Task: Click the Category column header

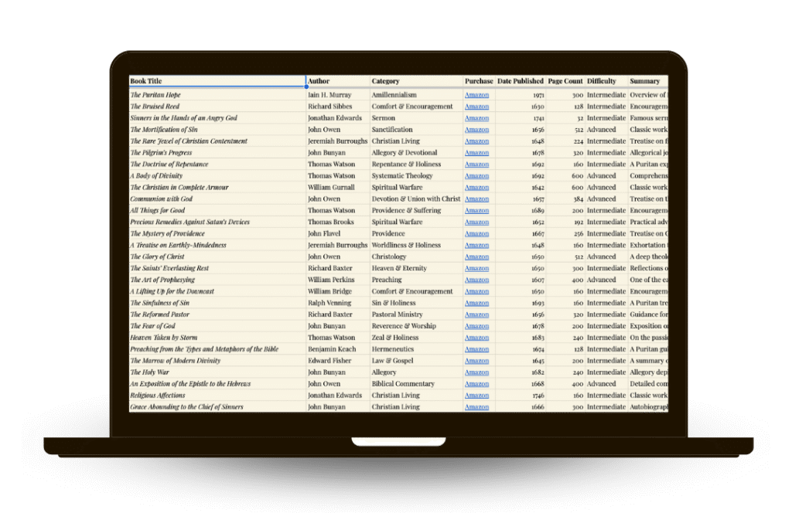Action: [x=416, y=81]
